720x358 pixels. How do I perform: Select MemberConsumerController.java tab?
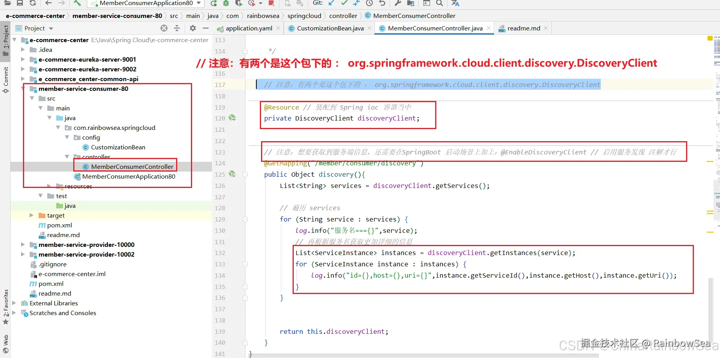point(435,28)
